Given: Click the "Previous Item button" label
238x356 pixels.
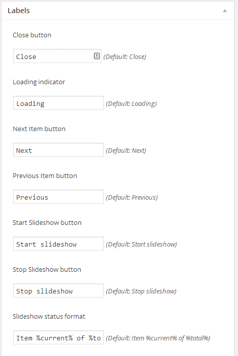Looking at the screenshot, I should pyautogui.click(x=45, y=176).
